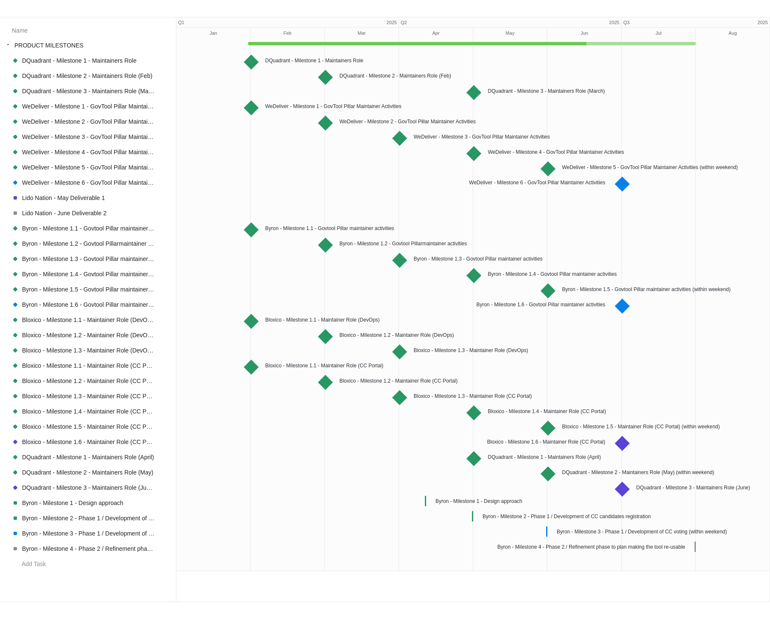Click the Name column header
This screenshot has height=619, width=770.
[x=20, y=31]
